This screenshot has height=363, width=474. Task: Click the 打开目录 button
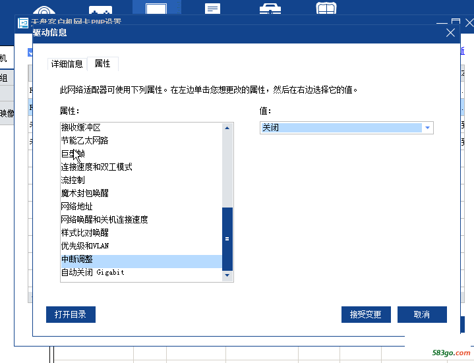click(x=71, y=314)
